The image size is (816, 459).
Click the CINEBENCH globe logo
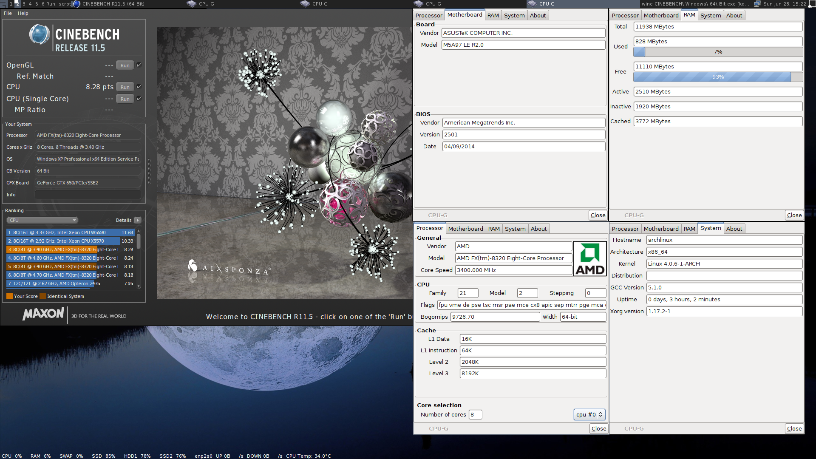[x=39, y=34]
